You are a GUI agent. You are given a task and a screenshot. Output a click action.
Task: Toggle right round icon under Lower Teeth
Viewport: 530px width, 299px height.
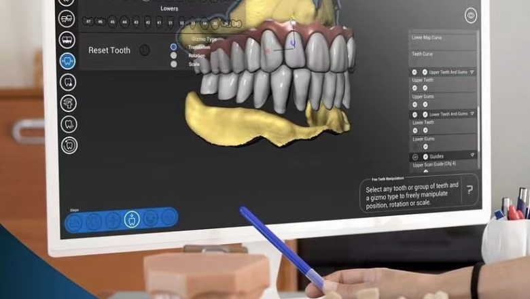(425, 130)
